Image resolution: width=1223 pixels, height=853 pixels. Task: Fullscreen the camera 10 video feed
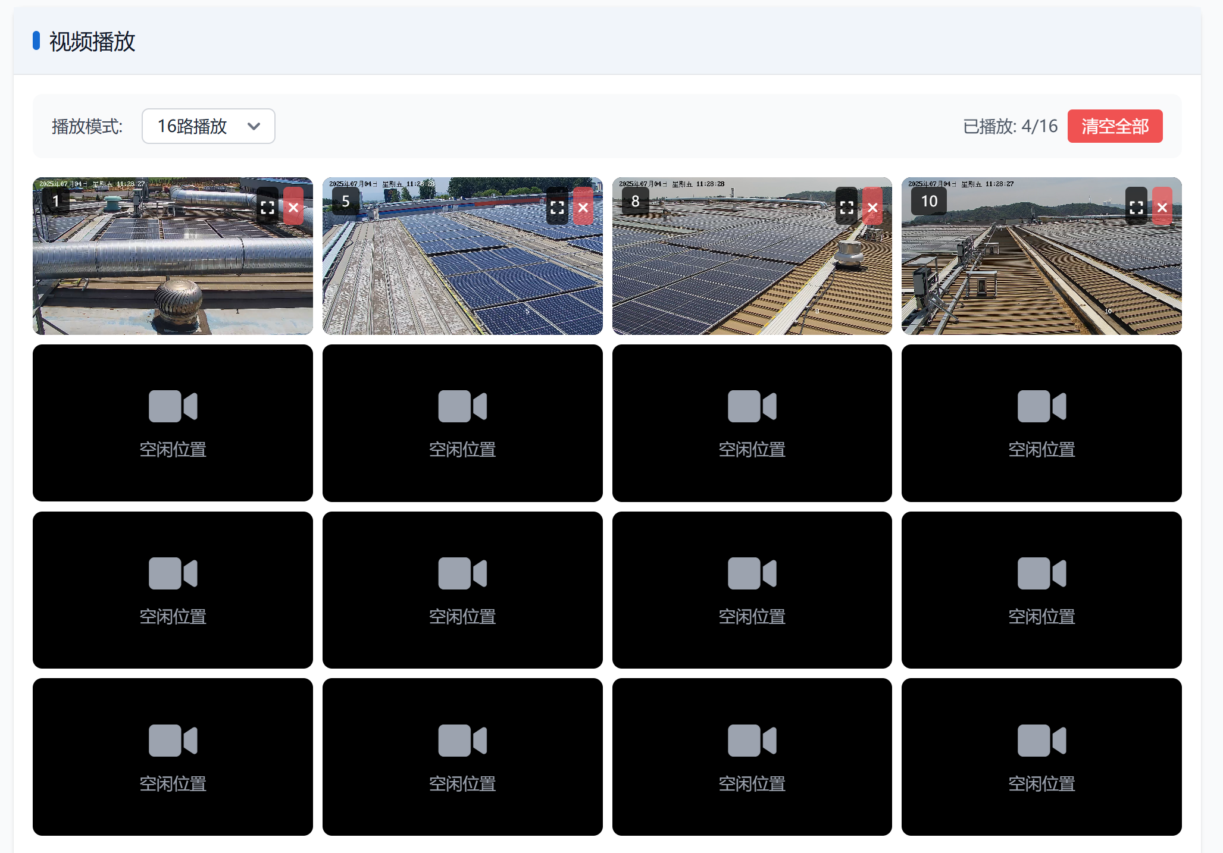[1136, 206]
